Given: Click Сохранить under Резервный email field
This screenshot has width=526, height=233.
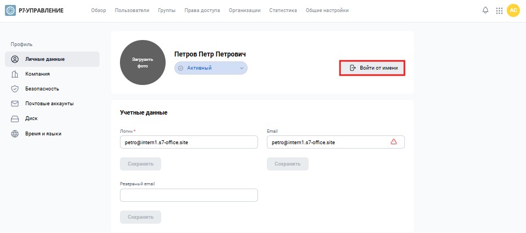Looking at the screenshot, I should point(140,217).
